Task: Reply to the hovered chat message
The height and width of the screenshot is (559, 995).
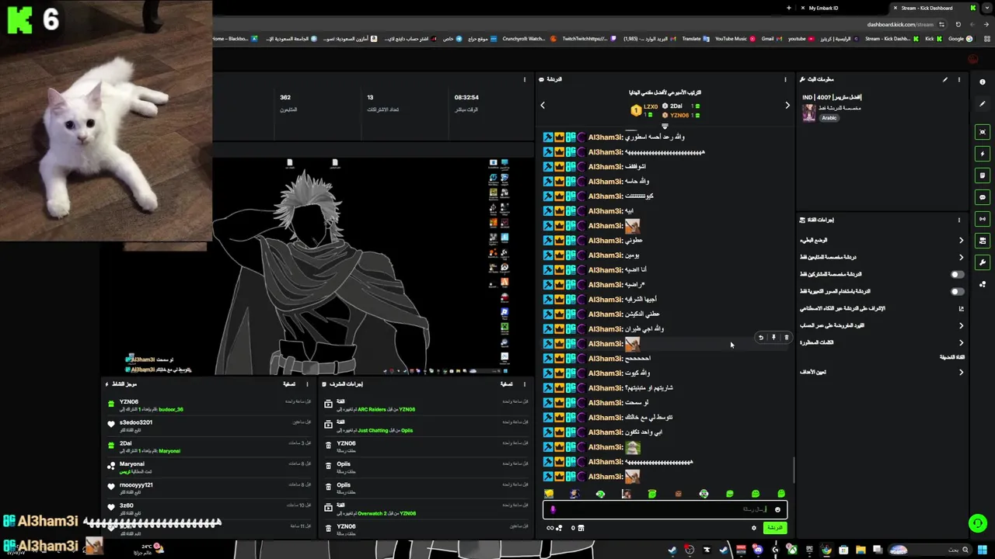Action: 761,338
